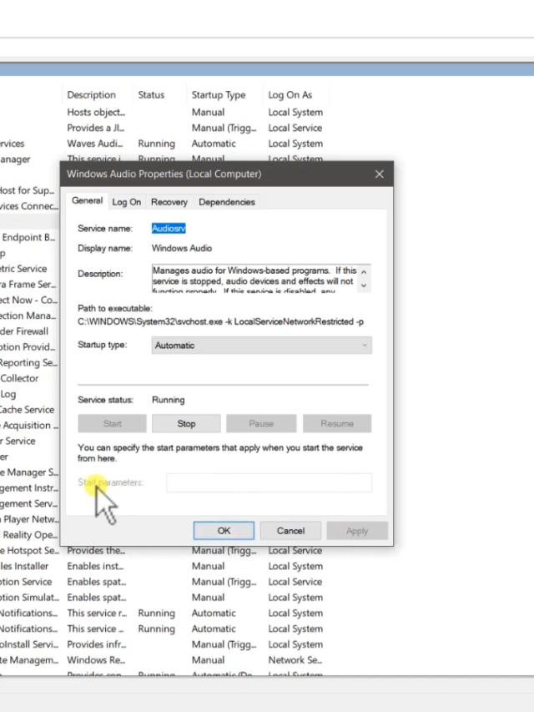Click the General tab
The width and height of the screenshot is (534, 712).
pos(87,201)
